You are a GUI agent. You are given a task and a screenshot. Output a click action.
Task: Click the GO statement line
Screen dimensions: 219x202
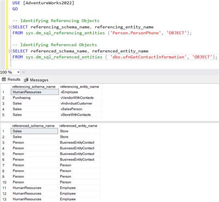(x=15, y=9)
